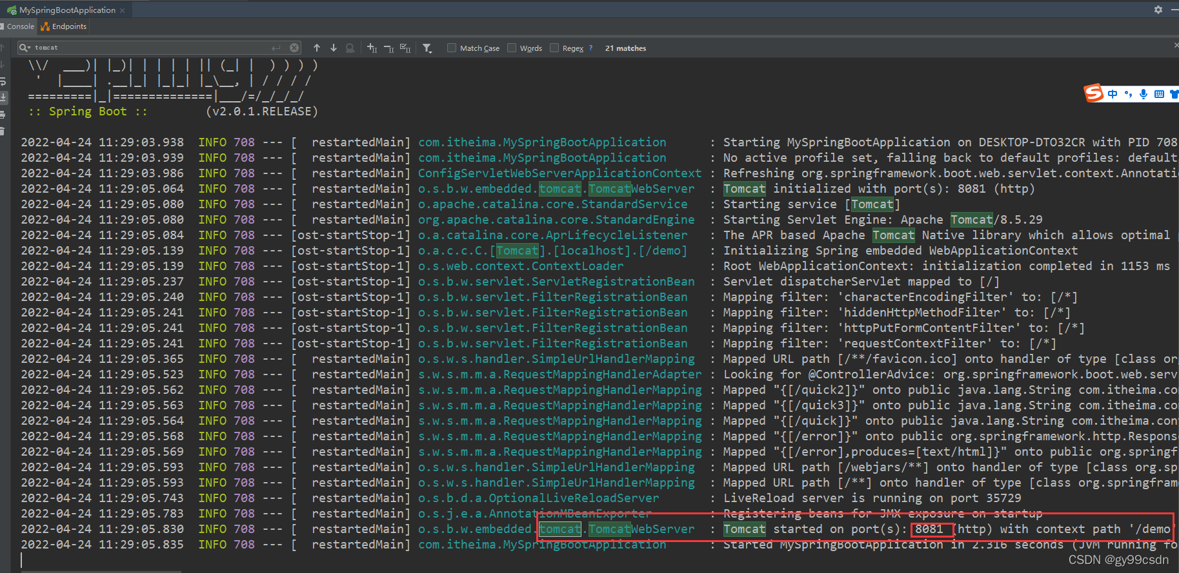This screenshot has width=1179, height=573.
Task: Click the 'Tomcat initialized with port(s)' message
Action: (879, 189)
